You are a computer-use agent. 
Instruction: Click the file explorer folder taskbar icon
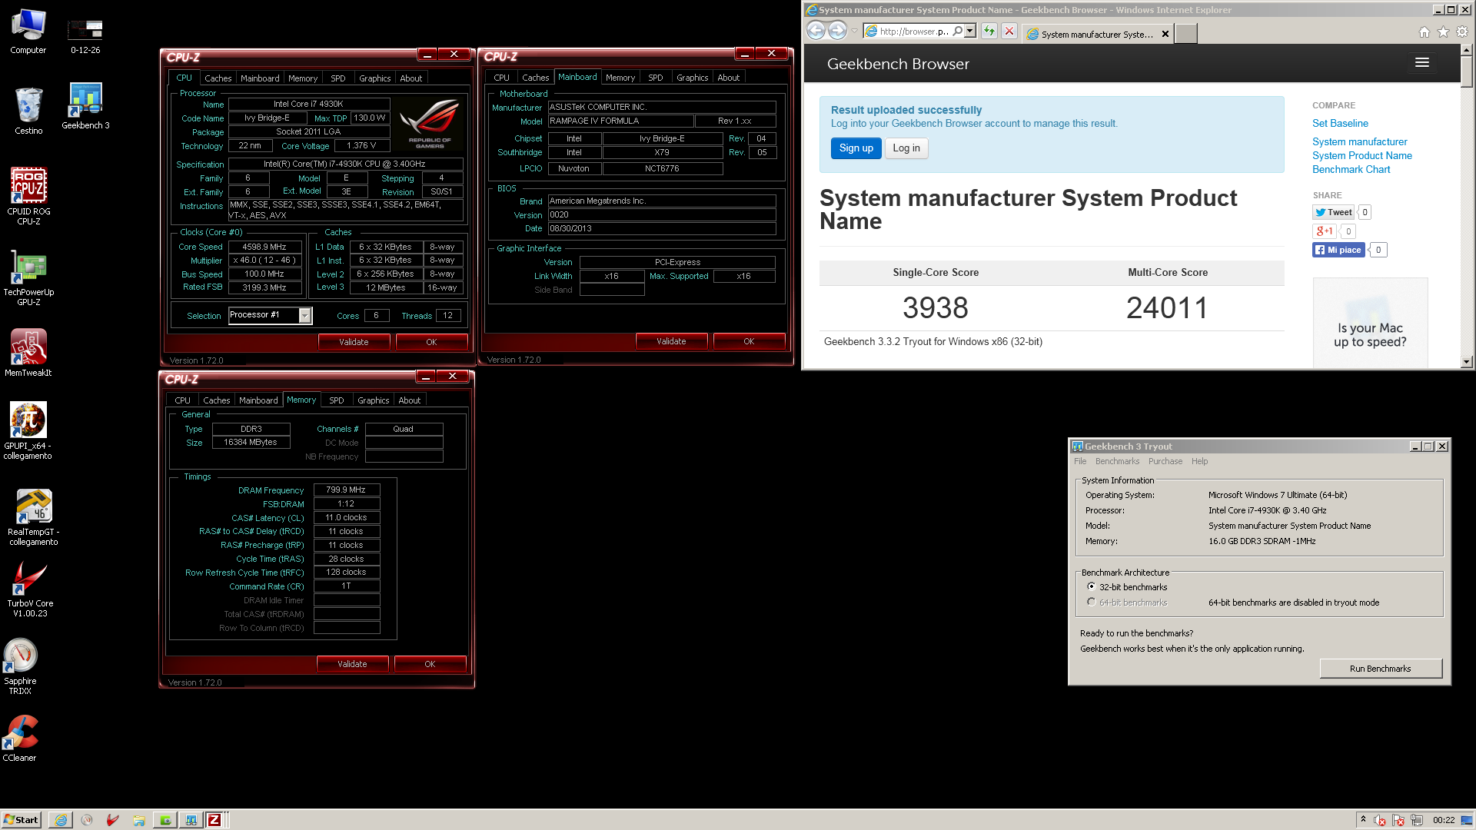pyautogui.click(x=139, y=820)
